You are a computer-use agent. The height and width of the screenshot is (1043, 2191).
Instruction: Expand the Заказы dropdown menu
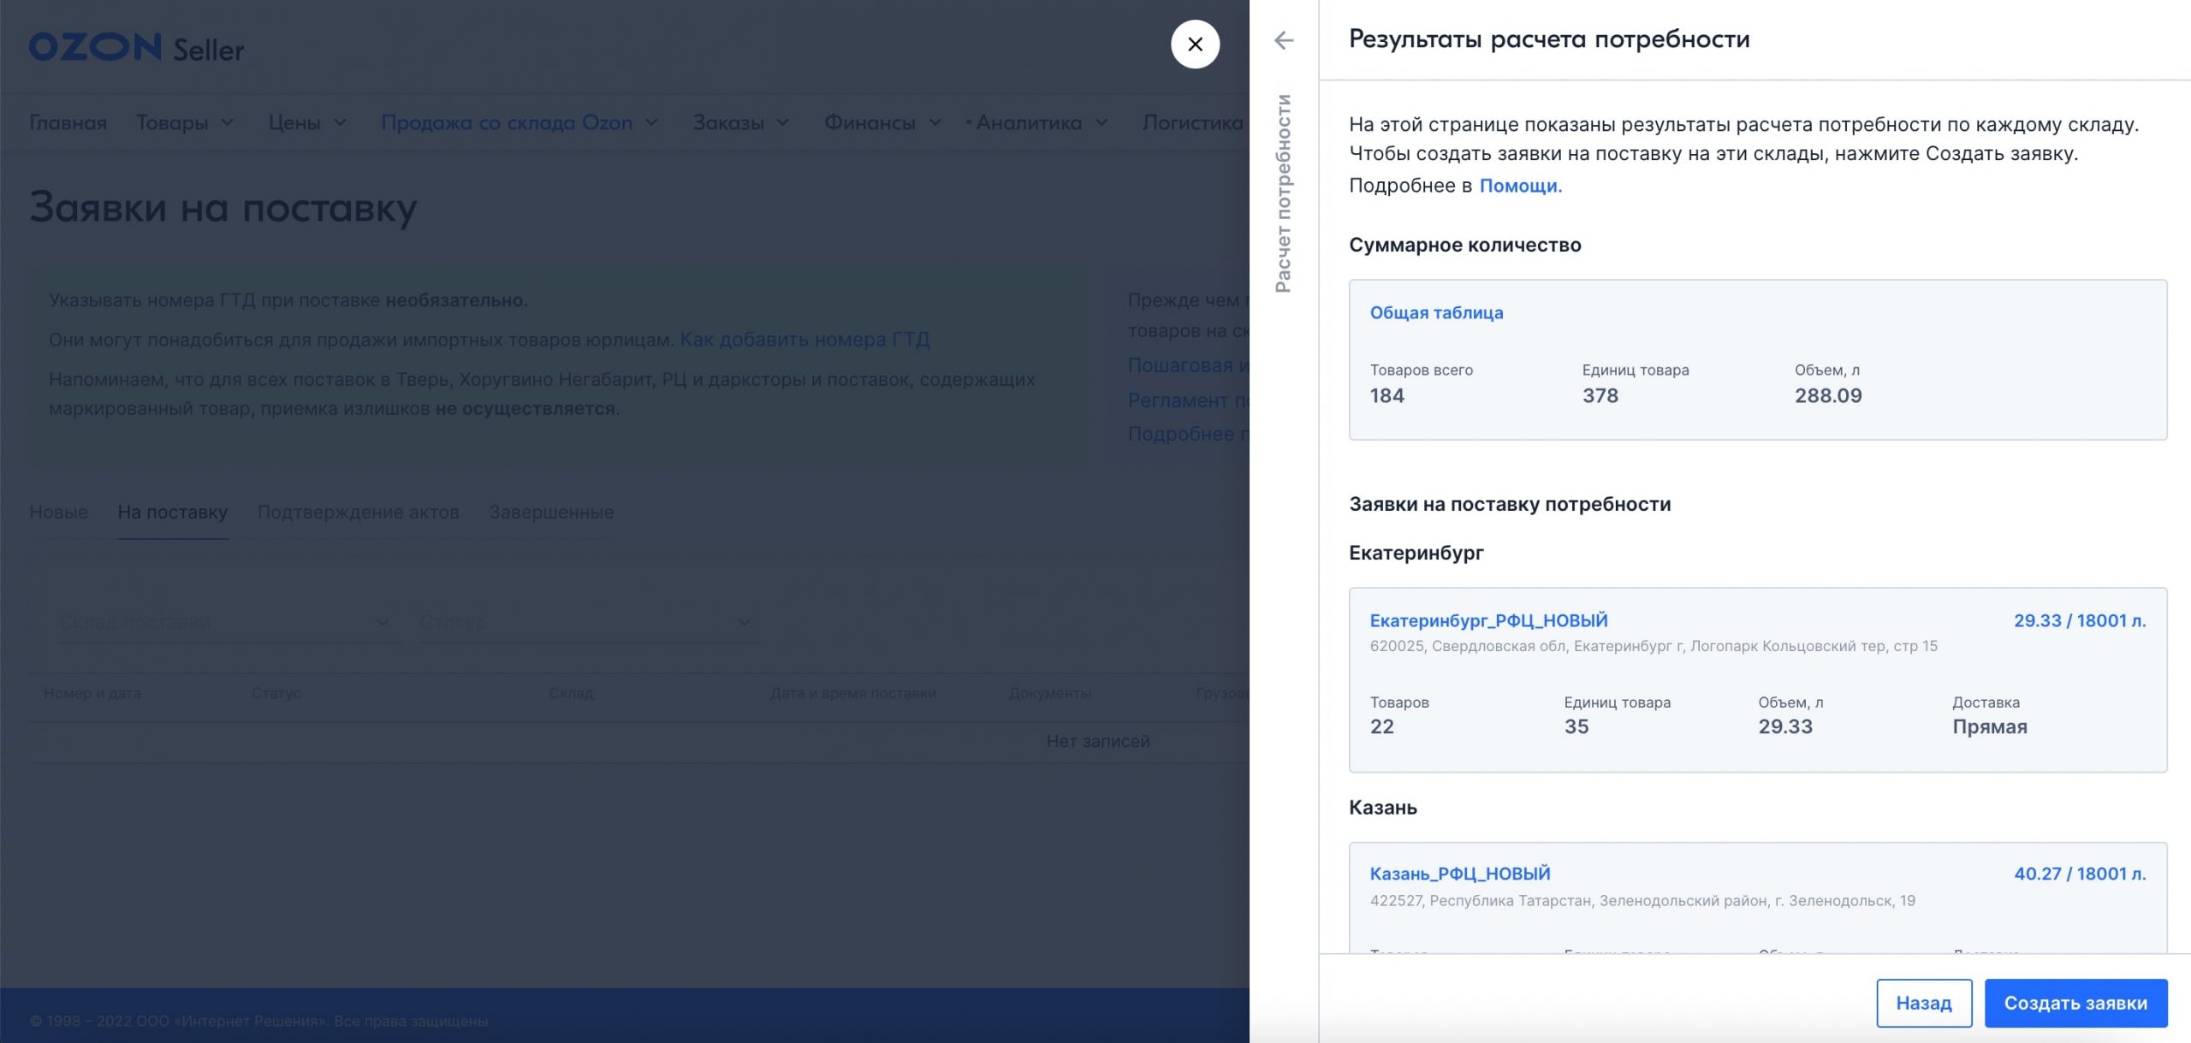(x=741, y=122)
